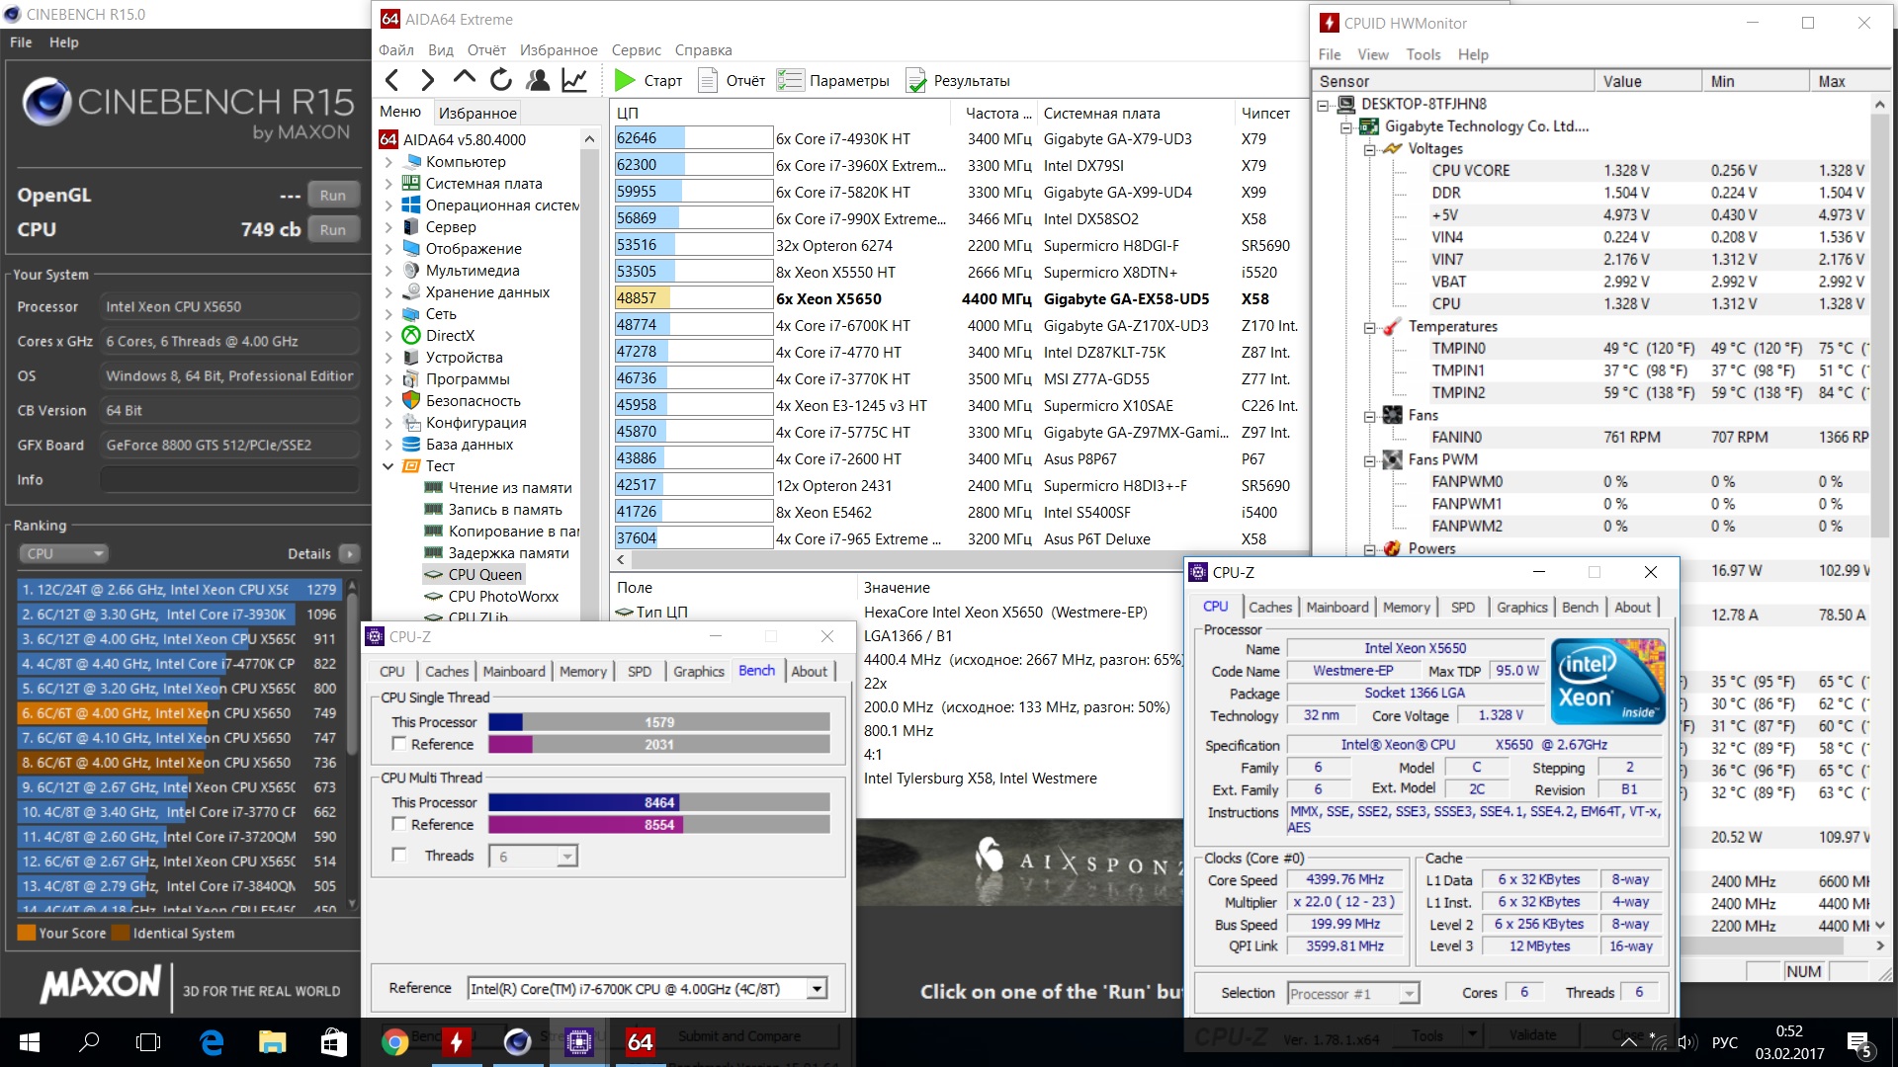Toggle multi-thread Reference checkbox in CPU-Z Bench
The width and height of the screenshot is (1898, 1067).
pos(399,823)
